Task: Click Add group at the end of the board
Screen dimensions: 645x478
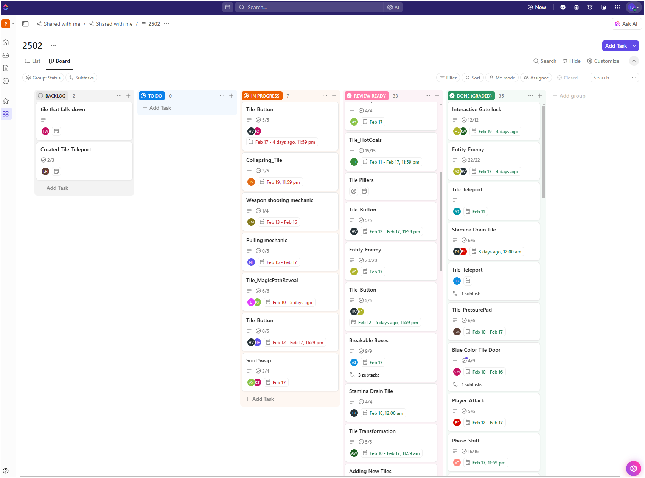Action: 569,96
